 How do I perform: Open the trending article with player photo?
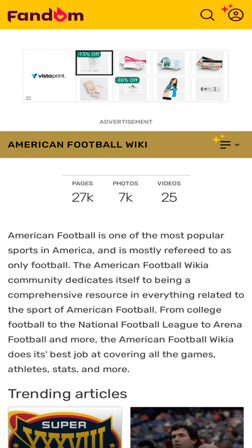tap(187, 427)
